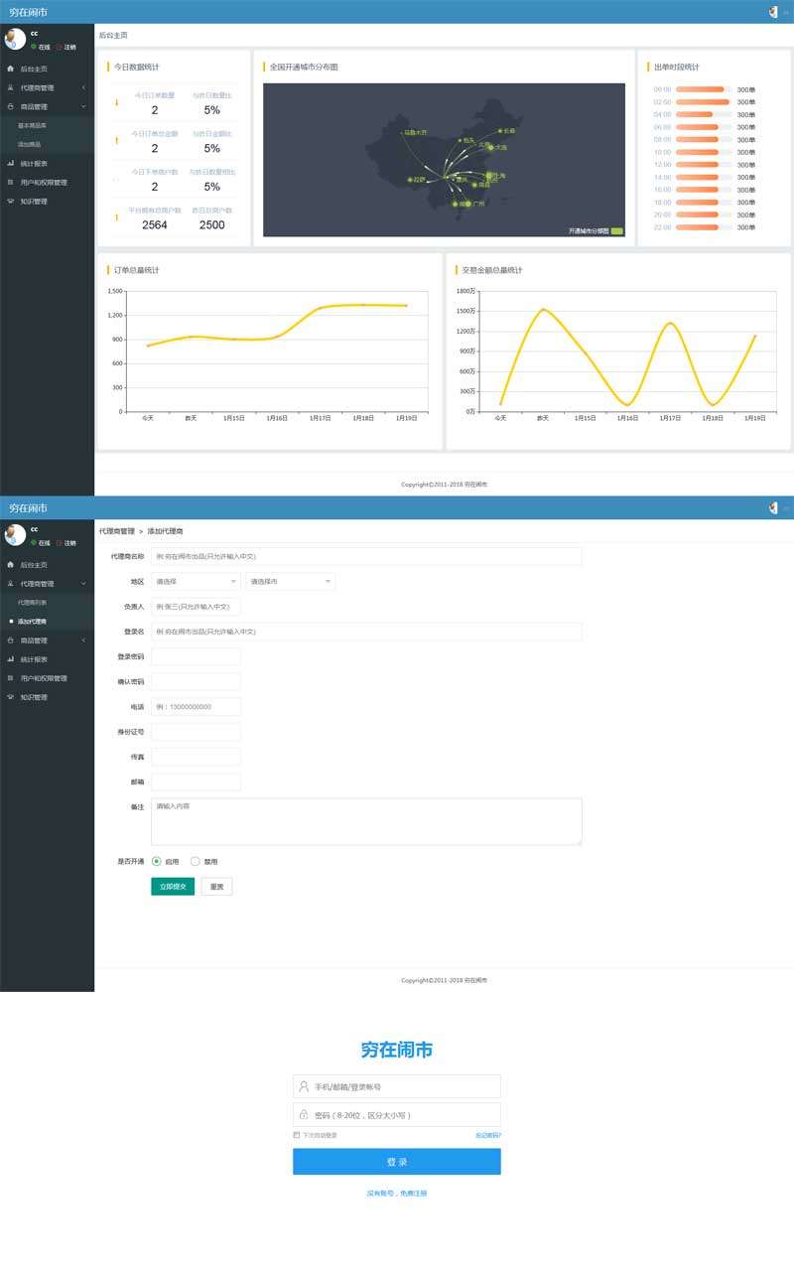
Task: Open 代理商列表 in the sidebar submenu
Action: point(32,603)
